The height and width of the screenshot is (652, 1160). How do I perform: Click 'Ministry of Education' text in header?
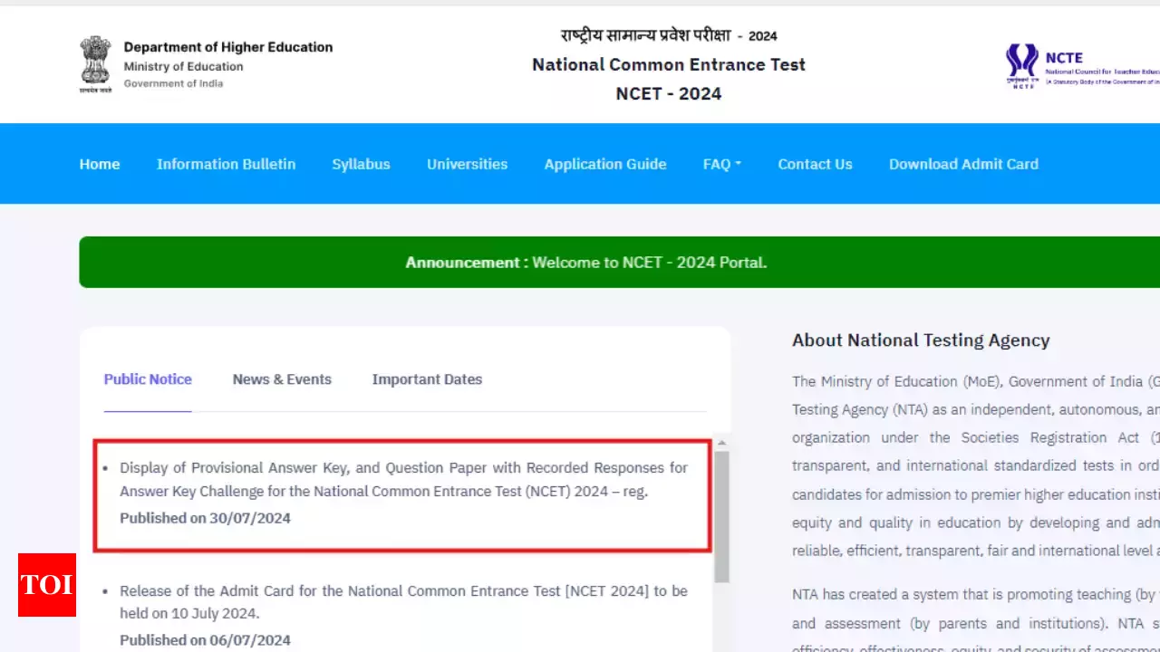[183, 66]
